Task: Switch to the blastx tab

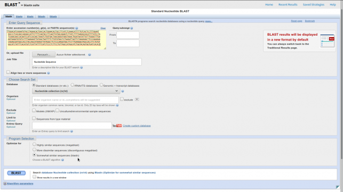Action: pyautogui.click(x=30, y=16)
